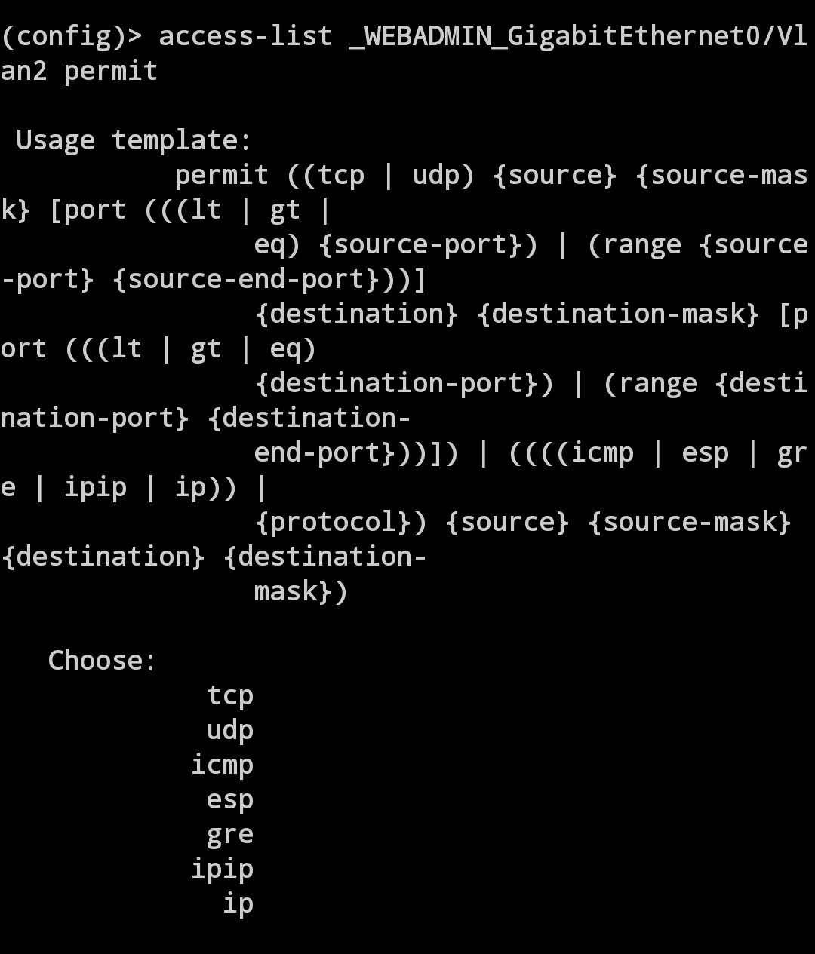Place cursor after permit on command line
This screenshot has width=815, height=954.
pyautogui.click(x=159, y=71)
